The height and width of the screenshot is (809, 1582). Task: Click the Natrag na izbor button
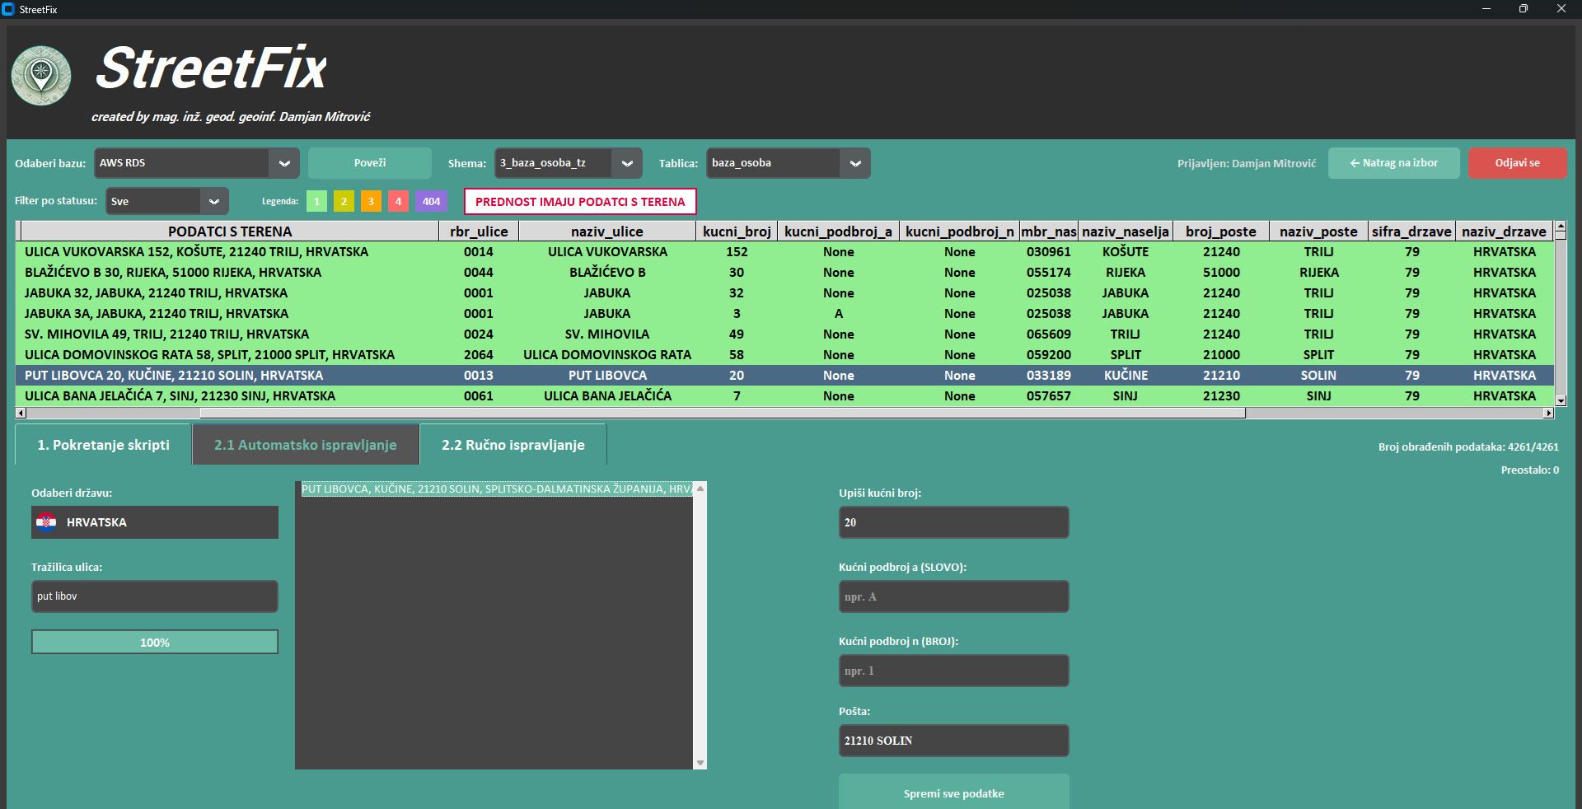[x=1394, y=163]
